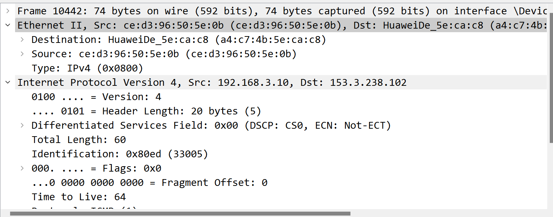
Task: Expand the Source ce:d3:96:50:5e:0b field
Action: pos(22,54)
